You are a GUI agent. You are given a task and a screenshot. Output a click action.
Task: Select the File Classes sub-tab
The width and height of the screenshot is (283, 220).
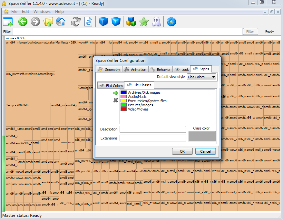coord(139,85)
